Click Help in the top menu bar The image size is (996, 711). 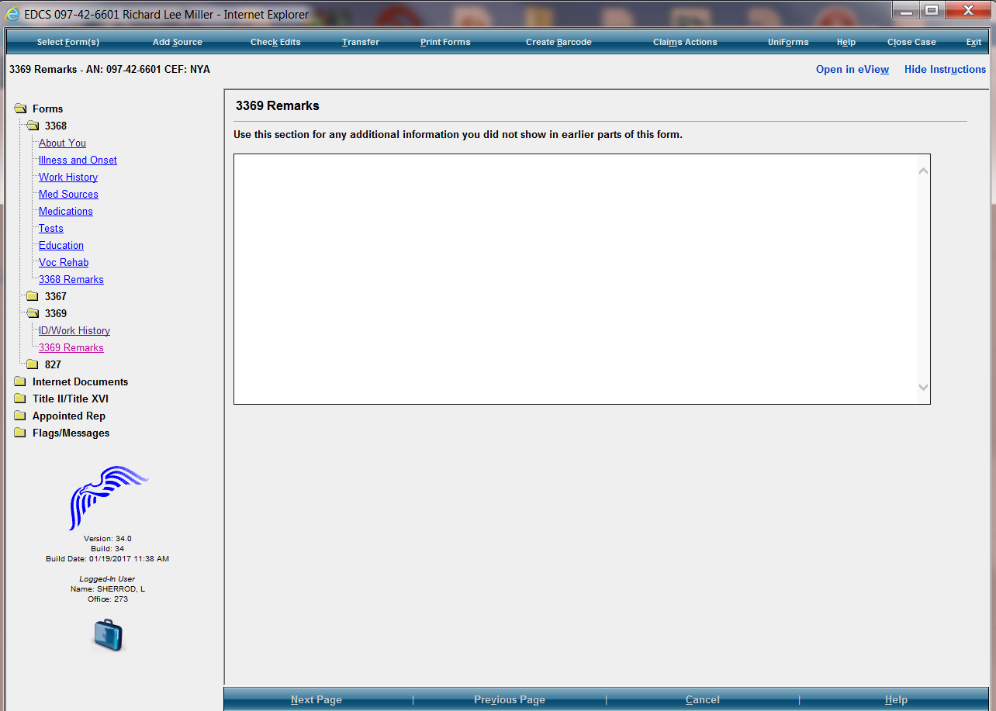pyautogui.click(x=846, y=42)
